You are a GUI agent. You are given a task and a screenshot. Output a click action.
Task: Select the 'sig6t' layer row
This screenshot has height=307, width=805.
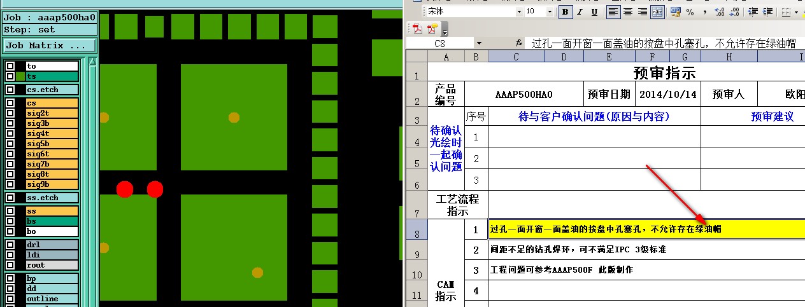[x=52, y=154]
